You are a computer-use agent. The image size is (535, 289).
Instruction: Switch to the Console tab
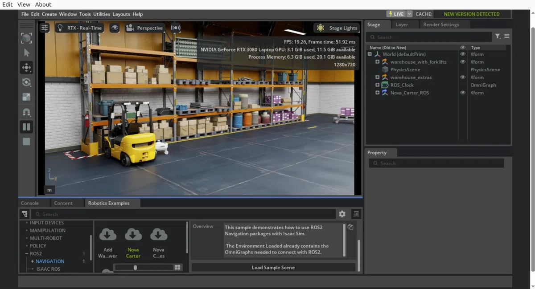(x=30, y=203)
